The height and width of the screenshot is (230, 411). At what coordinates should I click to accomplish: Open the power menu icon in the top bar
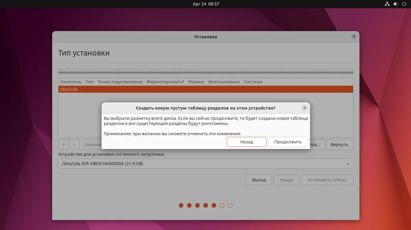click(404, 4)
